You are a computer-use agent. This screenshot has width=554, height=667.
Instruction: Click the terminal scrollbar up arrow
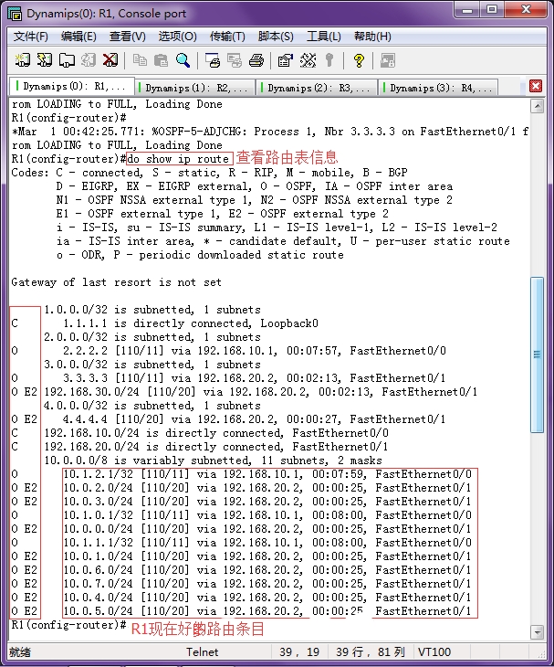tap(537, 106)
